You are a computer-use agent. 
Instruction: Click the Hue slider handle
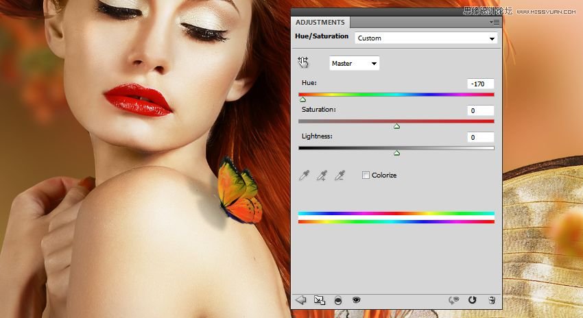pos(302,99)
